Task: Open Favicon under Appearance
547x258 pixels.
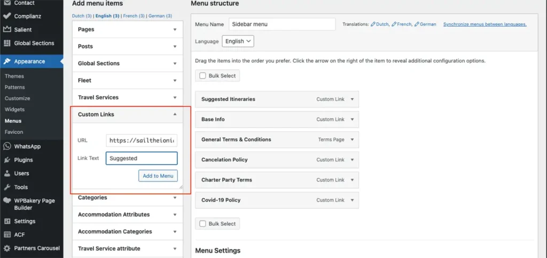Action: click(x=13, y=132)
